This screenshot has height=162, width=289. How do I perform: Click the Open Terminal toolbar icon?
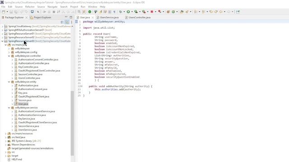tap(32, 12)
